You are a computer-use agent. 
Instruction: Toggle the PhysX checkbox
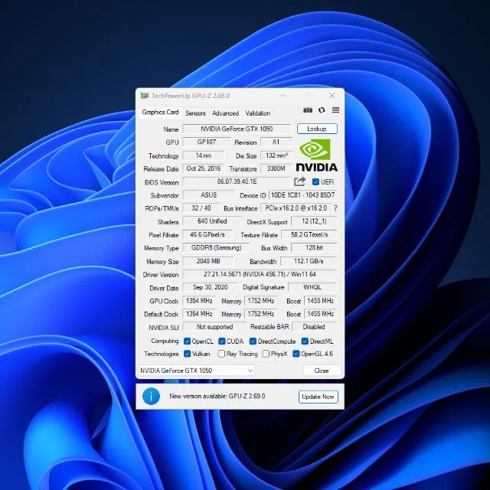pyautogui.click(x=266, y=354)
